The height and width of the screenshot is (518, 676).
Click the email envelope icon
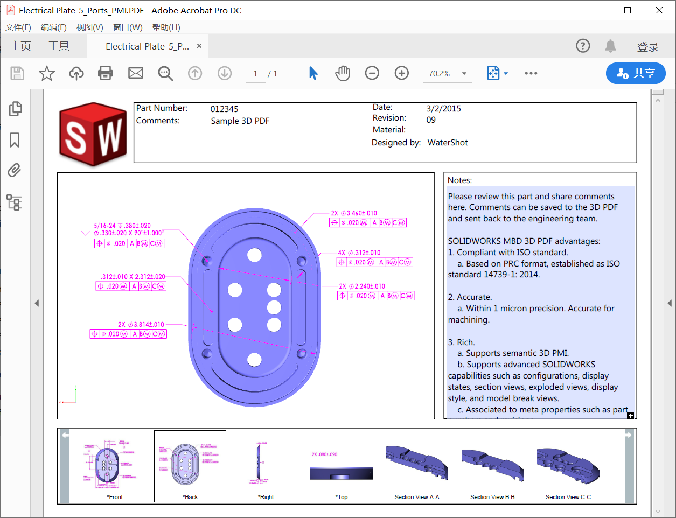click(x=136, y=73)
